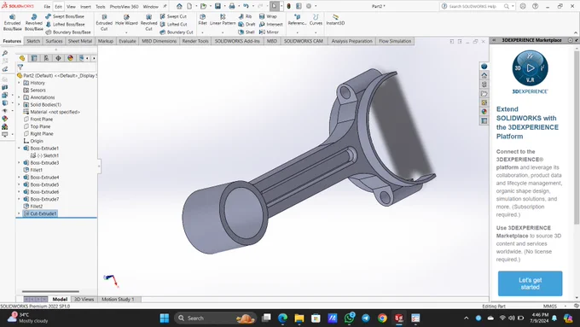The width and height of the screenshot is (580, 327).
Task: Open the Fillet dropdown arrow
Action: 203,32
